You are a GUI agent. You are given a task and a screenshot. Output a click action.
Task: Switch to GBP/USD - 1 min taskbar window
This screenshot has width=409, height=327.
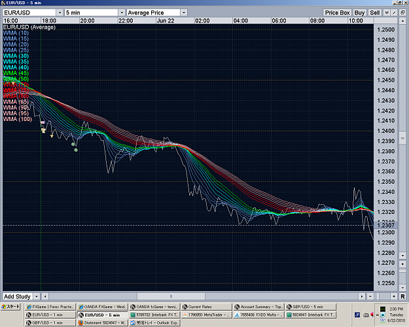[50, 323]
